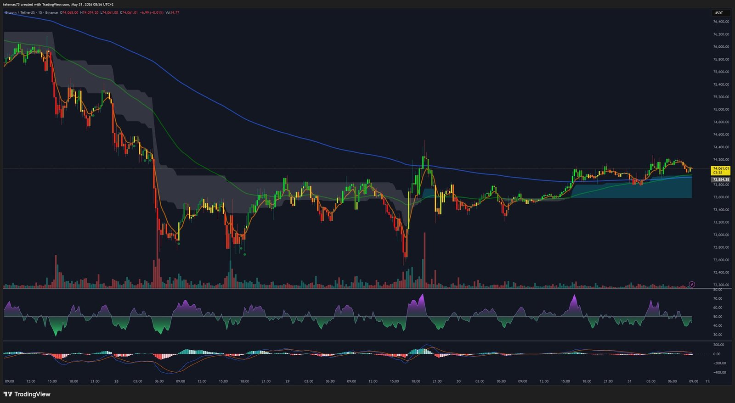Click the 72,600.00 price axis label
This screenshot has height=403, width=735.
(721, 260)
